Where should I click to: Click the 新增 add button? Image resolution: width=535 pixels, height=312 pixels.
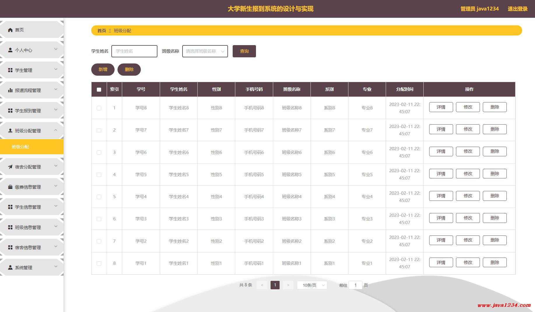pos(103,70)
